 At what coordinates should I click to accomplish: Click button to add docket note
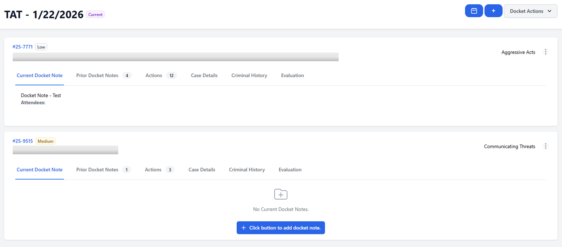(x=281, y=228)
